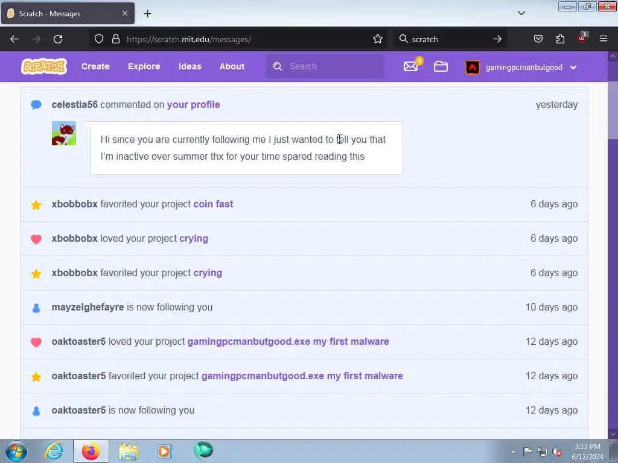Screen dimensions: 618x463
Task: Click the Scratch Search input field
Action: (324, 66)
